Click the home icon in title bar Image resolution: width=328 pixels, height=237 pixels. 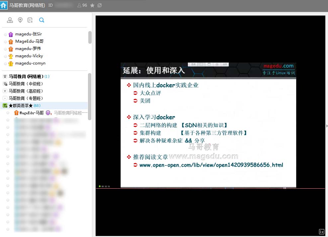[x=4, y=5]
